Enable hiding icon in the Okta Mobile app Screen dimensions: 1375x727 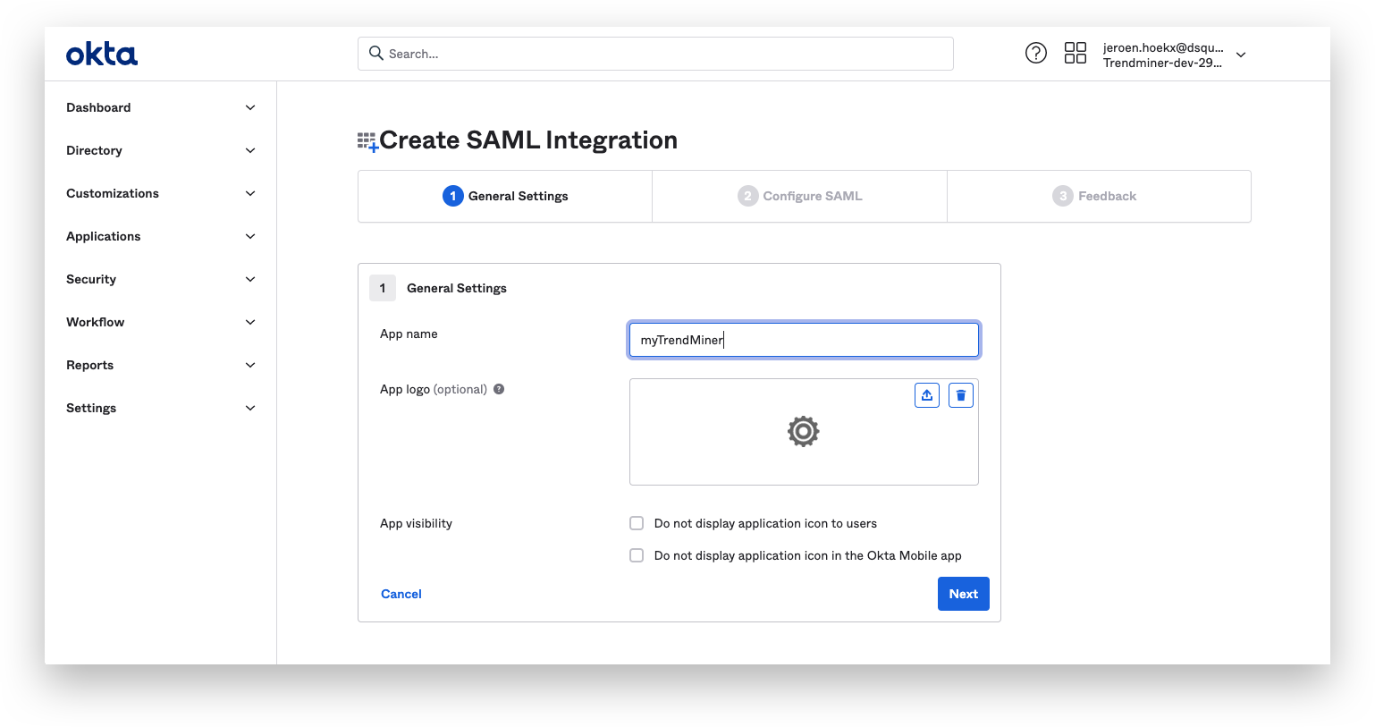click(637, 555)
